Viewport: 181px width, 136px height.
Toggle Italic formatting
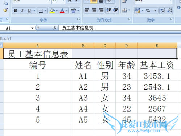pyautogui.click(x=22, y=11)
